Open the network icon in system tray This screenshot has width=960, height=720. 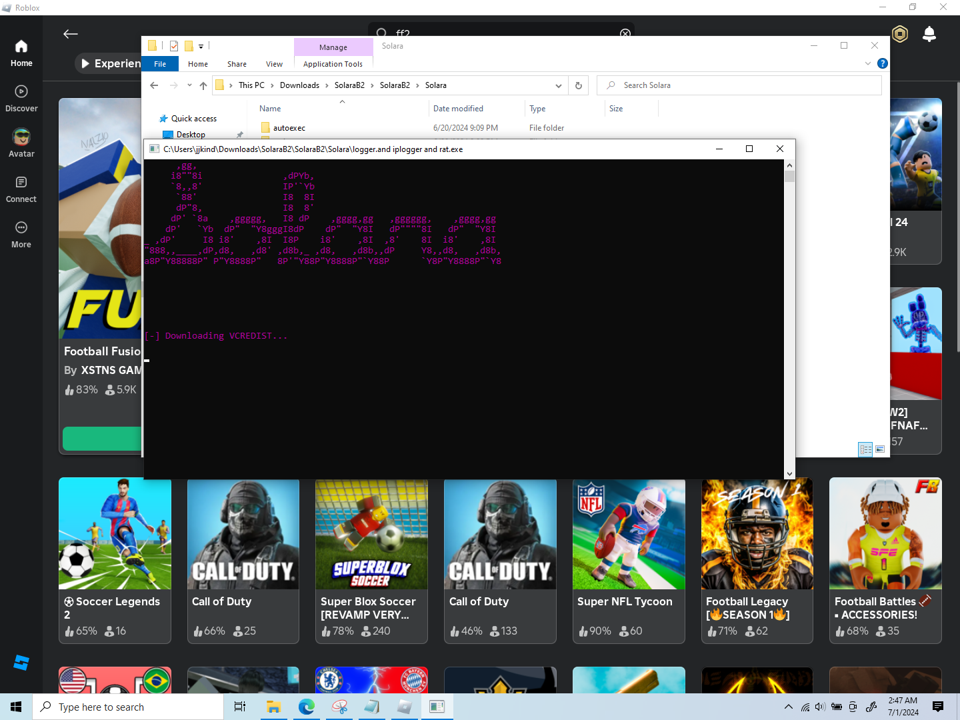point(805,707)
